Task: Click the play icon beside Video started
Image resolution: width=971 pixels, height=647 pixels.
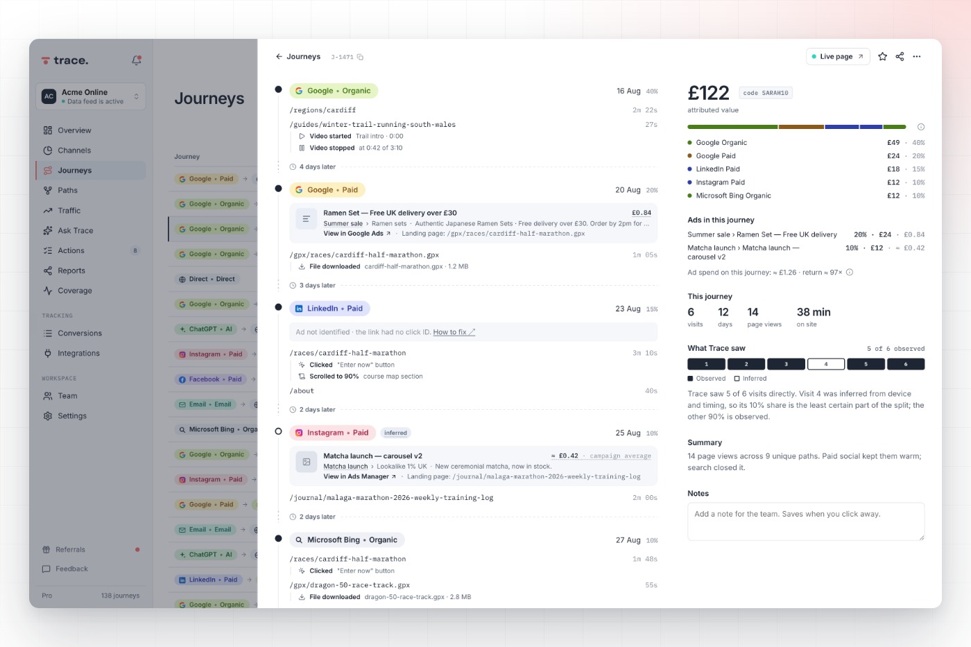Action: (x=302, y=137)
